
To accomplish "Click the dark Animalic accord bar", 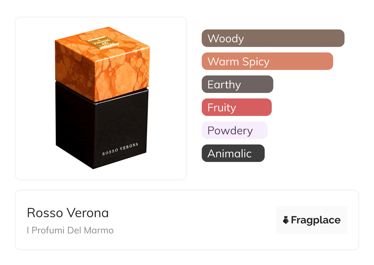I will [233, 153].
